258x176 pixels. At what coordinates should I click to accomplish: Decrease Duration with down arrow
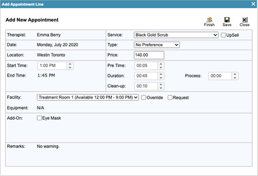[161, 78]
